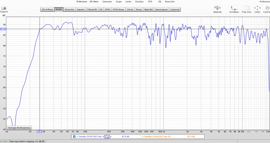Open the Waterfall tab
This screenshot has height=143, width=270.
(x=148, y=10)
